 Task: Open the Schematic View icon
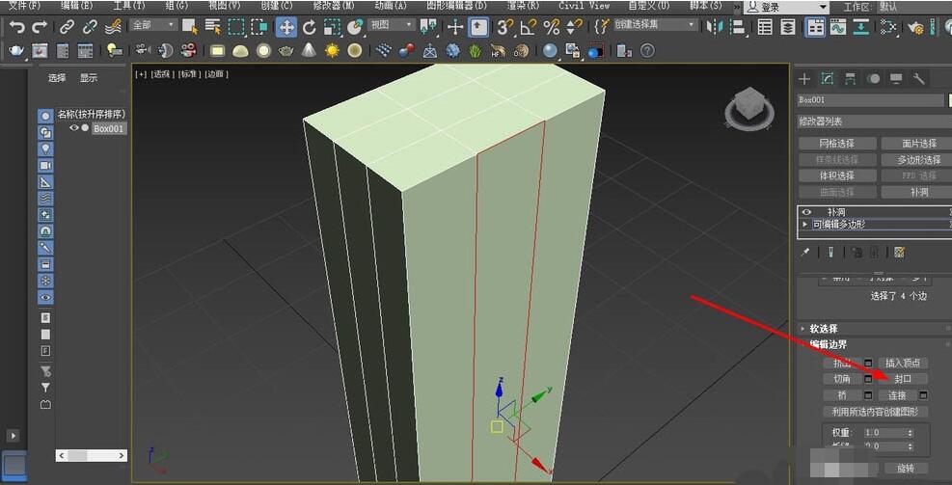pyautogui.click(x=860, y=27)
